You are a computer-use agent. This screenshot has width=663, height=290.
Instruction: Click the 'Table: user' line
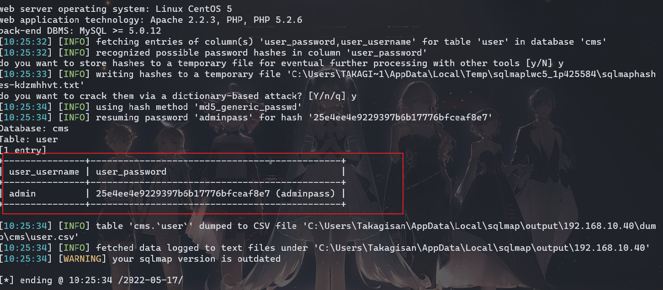click(29, 140)
